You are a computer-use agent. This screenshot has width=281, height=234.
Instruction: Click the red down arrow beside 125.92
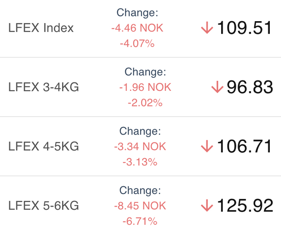pyautogui.click(x=207, y=206)
